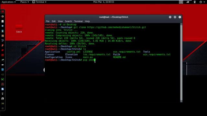
Task: Launch the orange square Burp-style dock icon
Action: [x=3, y=36]
